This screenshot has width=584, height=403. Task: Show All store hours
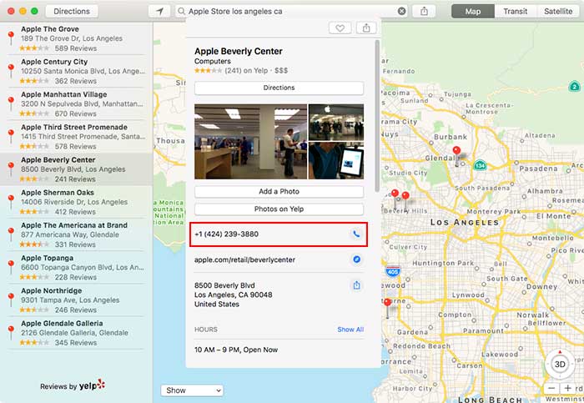pyautogui.click(x=350, y=330)
